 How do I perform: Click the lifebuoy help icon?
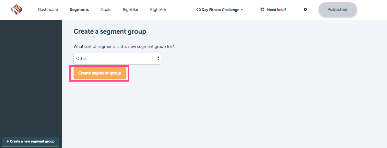tap(262, 10)
